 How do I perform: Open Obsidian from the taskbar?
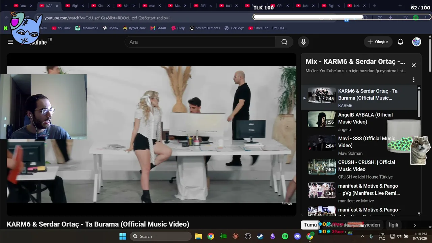point(273,236)
